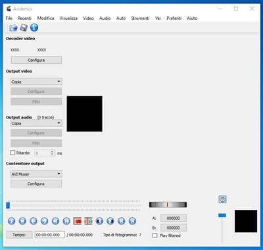Viewport: 263px width, 250px height.
Task: Click the jog shuttle wheel control
Action: tap(168, 205)
